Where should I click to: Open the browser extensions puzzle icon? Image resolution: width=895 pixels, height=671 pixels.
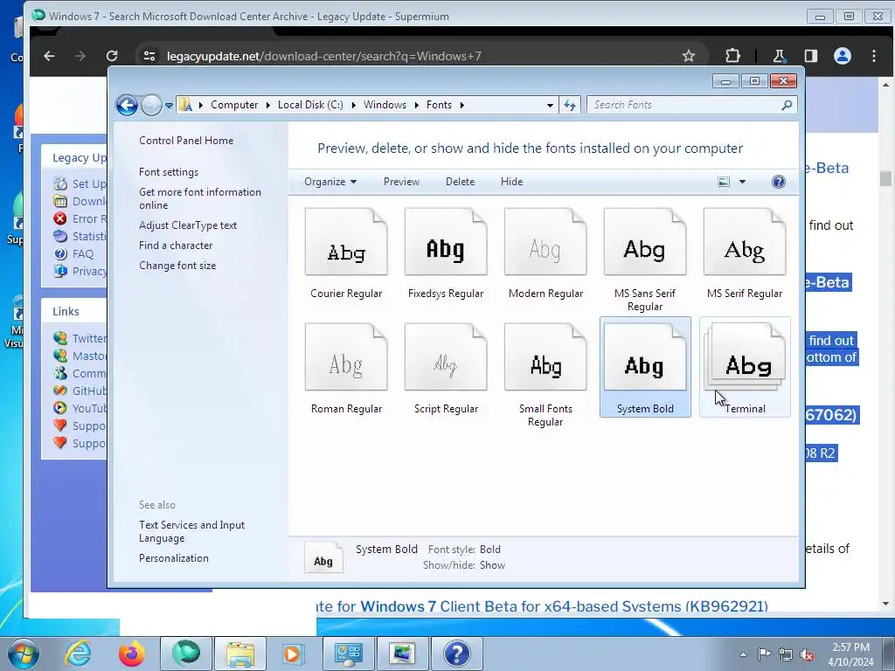click(x=732, y=56)
